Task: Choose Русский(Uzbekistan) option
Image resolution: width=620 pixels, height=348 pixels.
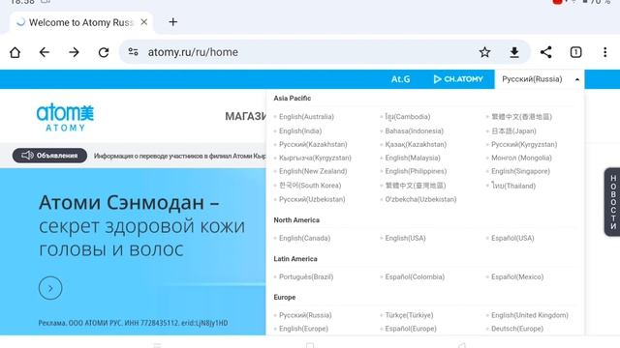Action: [312, 199]
